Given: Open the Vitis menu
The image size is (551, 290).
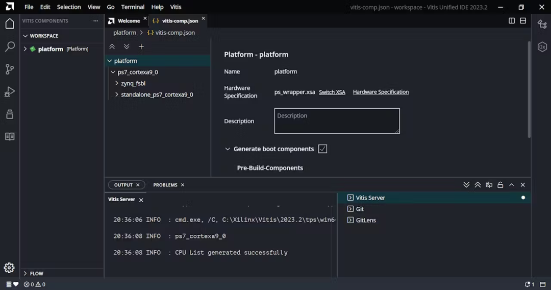Looking at the screenshot, I should [176, 7].
